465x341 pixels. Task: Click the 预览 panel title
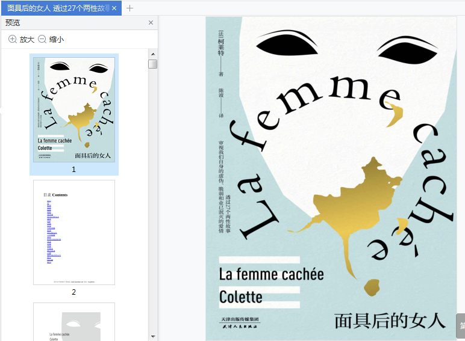click(x=13, y=22)
